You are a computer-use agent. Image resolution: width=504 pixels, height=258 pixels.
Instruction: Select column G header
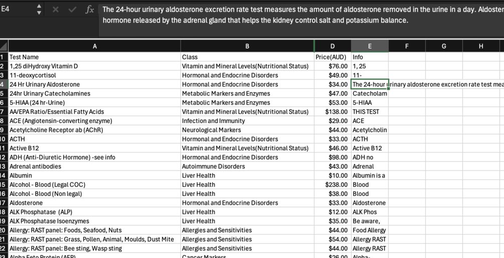click(444, 46)
